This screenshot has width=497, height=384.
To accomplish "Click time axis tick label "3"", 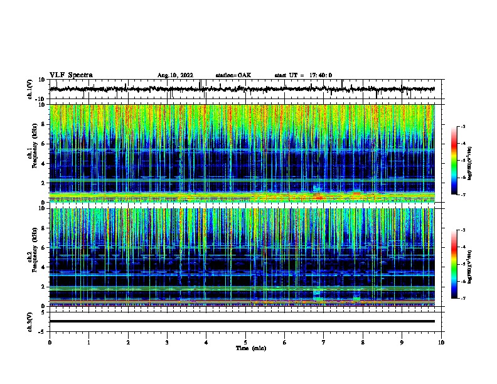I will pyautogui.click(x=167, y=342).
